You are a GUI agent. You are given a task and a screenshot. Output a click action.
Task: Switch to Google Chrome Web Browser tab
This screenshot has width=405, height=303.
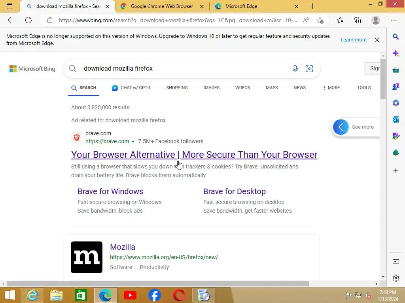[x=162, y=6]
